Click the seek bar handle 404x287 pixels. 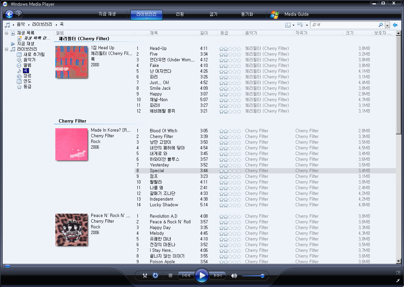point(8,266)
